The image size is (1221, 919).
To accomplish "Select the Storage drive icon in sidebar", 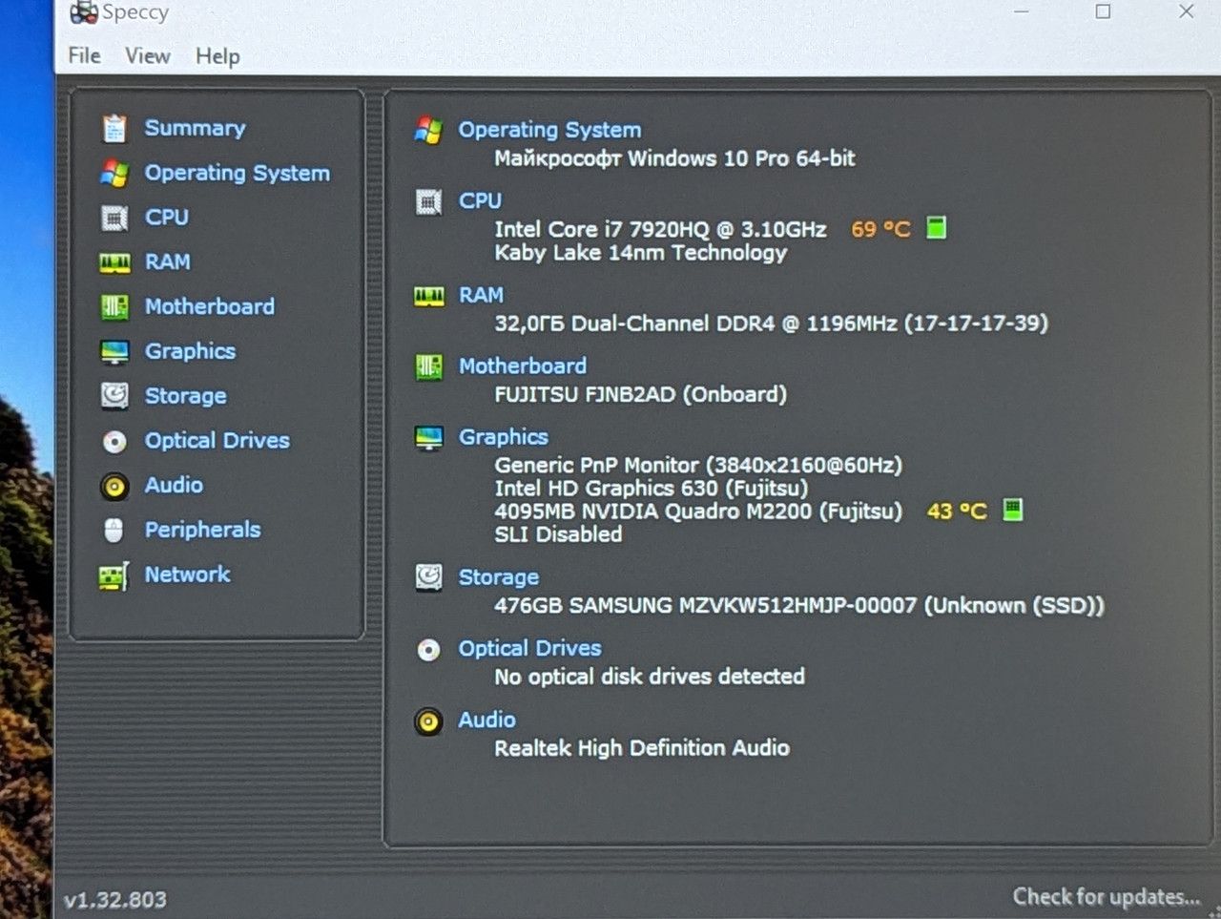I will 114,395.
